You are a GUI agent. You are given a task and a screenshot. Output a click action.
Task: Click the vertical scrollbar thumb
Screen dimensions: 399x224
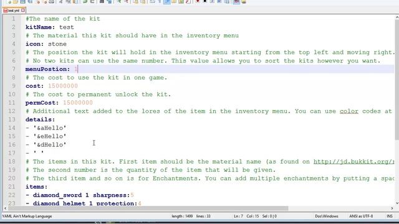coord(397,80)
